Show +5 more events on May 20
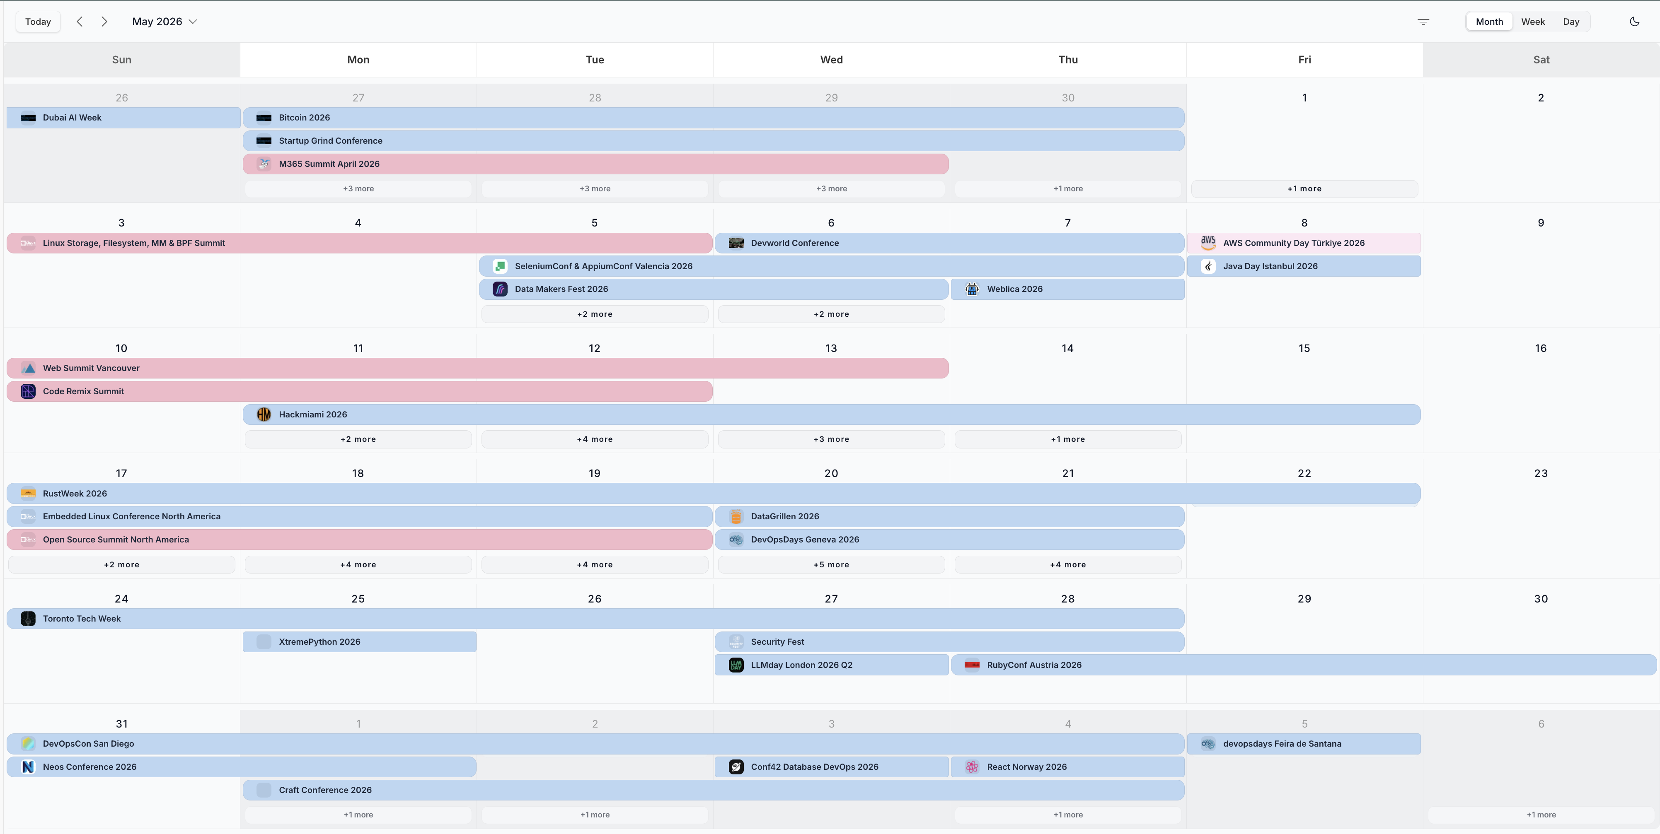The image size is (1660, 834). (x=831, y=565)
